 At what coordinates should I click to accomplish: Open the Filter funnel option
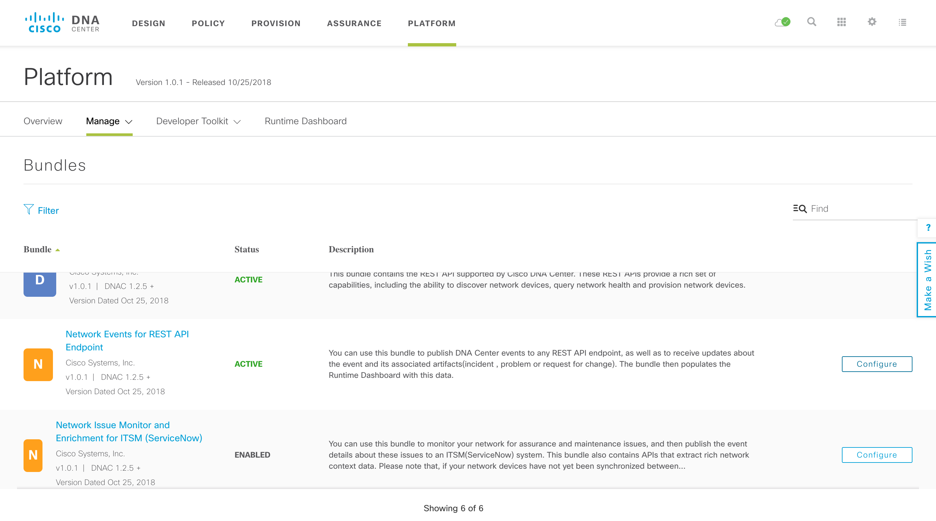point(42,210)
